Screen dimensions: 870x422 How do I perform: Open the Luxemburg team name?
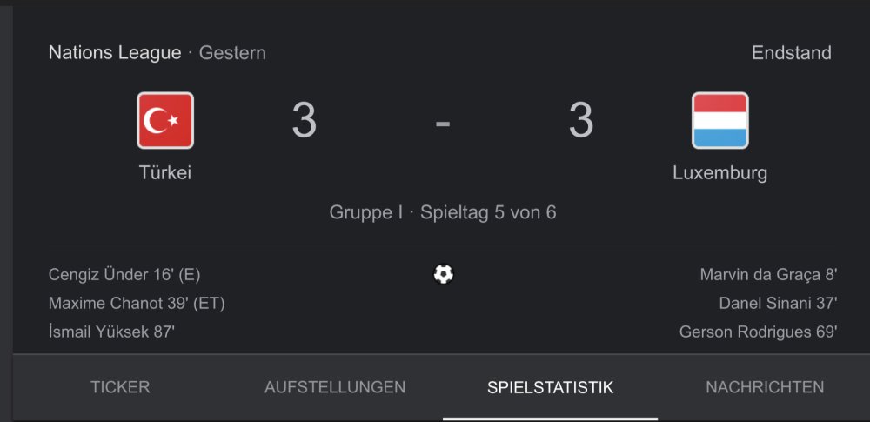point(719,173)
